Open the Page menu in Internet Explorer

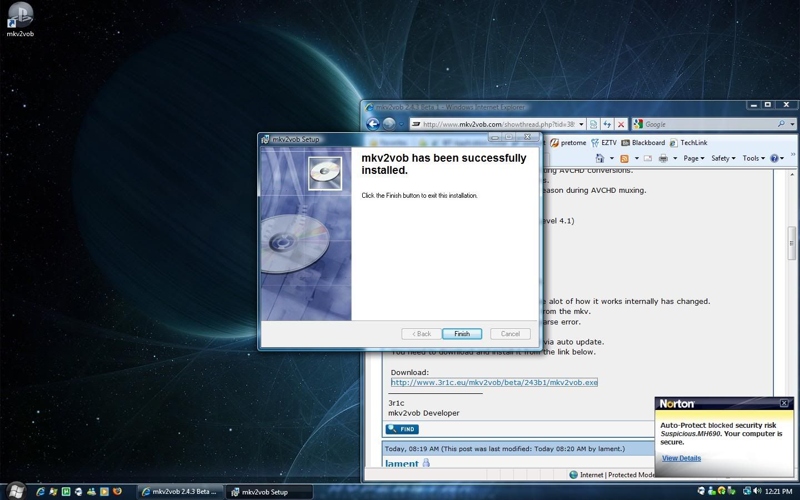point(694,158)
